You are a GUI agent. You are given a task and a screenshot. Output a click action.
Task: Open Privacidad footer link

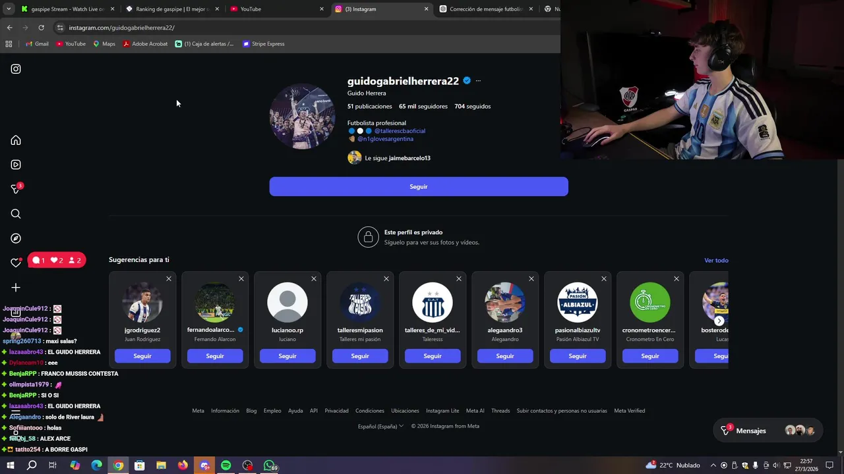coord(336,411)
